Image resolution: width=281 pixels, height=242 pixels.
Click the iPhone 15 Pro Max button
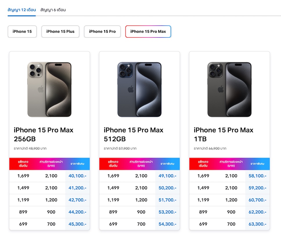pyautogui.click(x=148, y=32)
